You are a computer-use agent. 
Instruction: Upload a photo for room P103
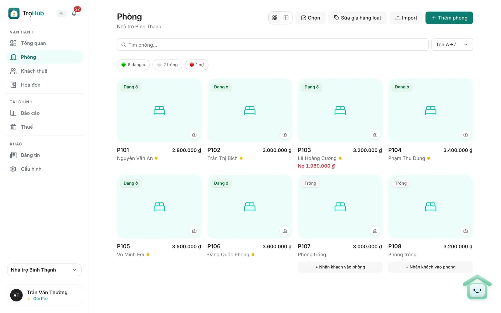pyautogui.click(x=375, y=135)
